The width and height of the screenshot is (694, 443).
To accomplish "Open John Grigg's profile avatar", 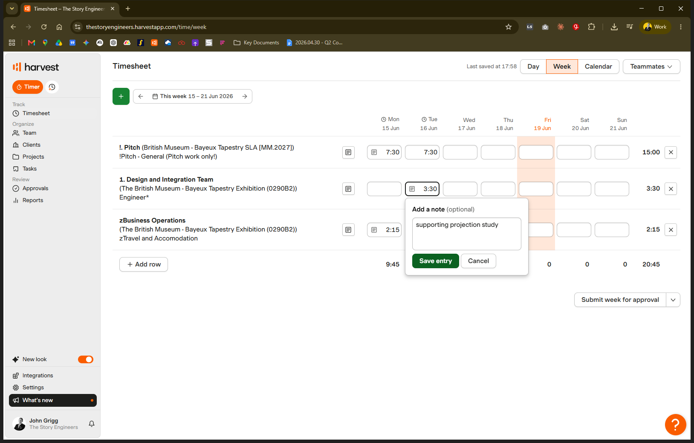I will 19,424.
